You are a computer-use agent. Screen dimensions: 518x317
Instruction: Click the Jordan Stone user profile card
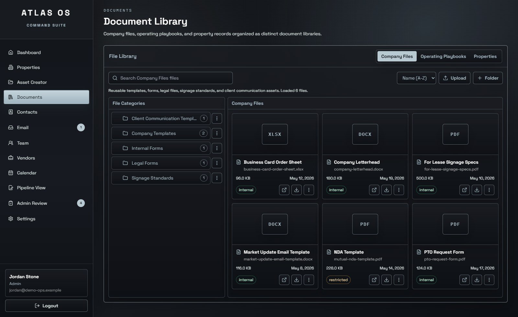click(46, 283)
